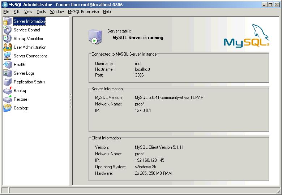This screenshot has width=282, height=195.
Task: Open User Administration
Action: [30, 47]
